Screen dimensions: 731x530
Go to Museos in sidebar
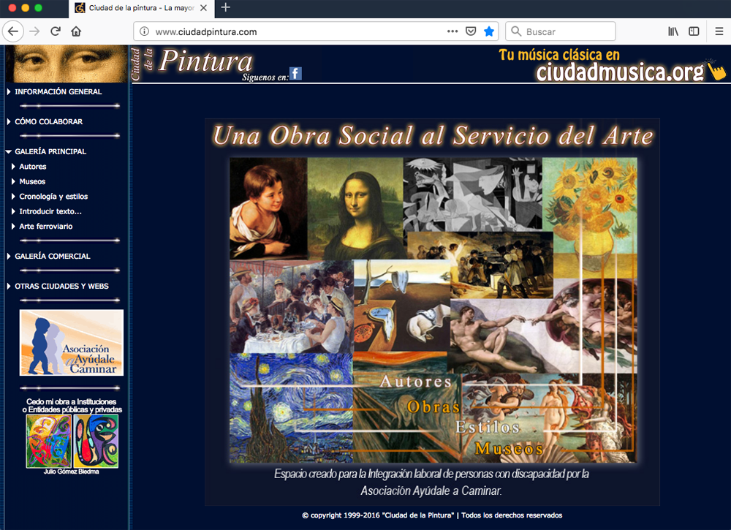point(32,181)
